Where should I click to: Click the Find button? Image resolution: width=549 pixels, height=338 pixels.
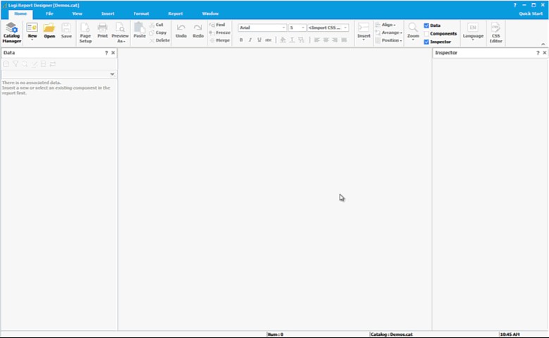click(x=219, y=25)
